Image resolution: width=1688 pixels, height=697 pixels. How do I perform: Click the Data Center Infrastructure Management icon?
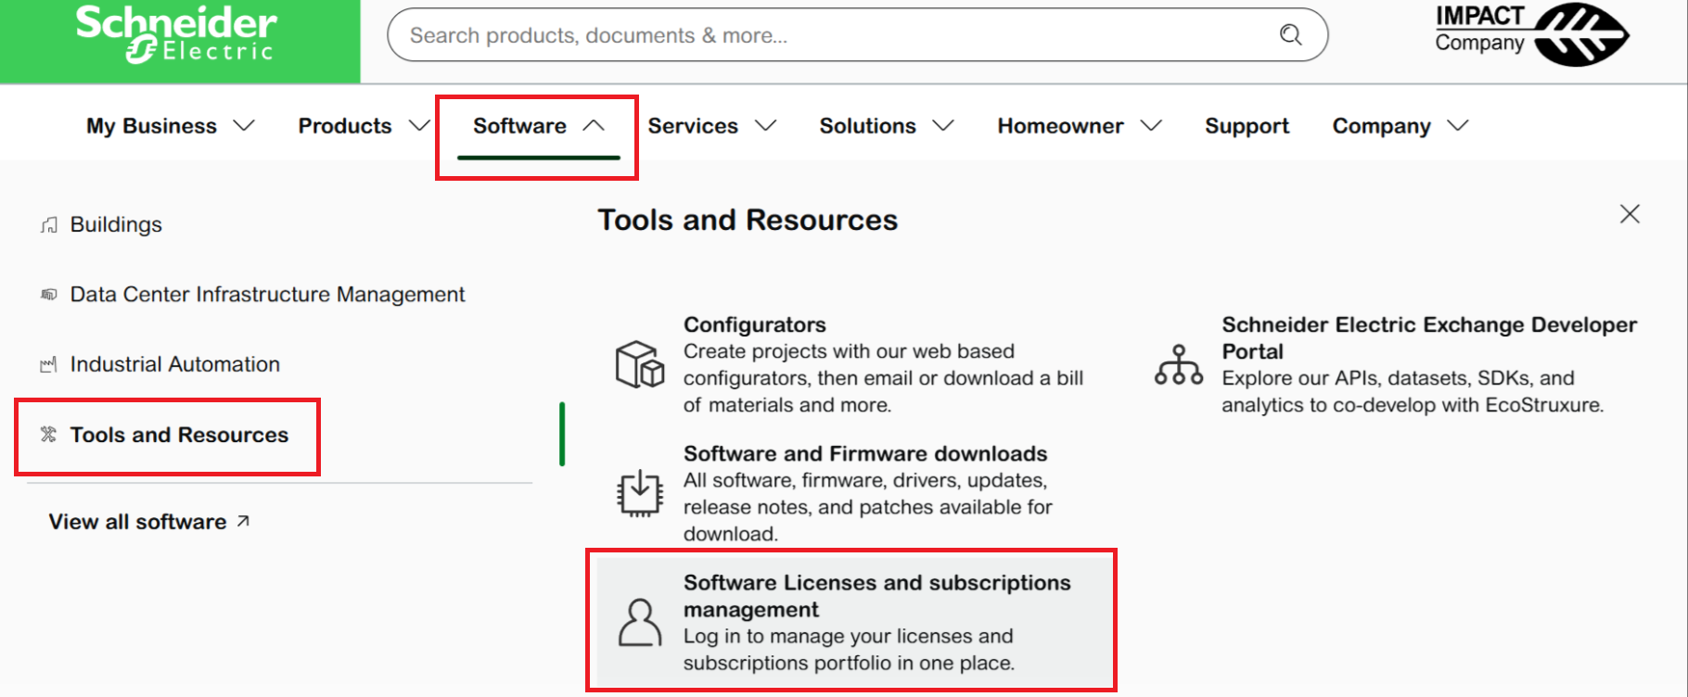[x=49, y=295]
